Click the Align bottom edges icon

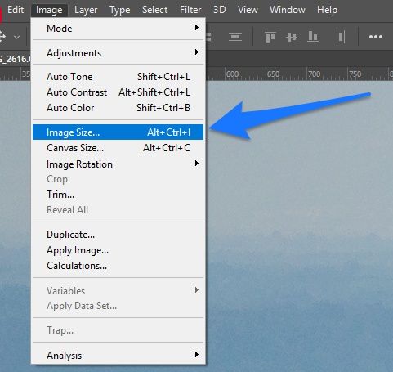click(x=313, y=37)
